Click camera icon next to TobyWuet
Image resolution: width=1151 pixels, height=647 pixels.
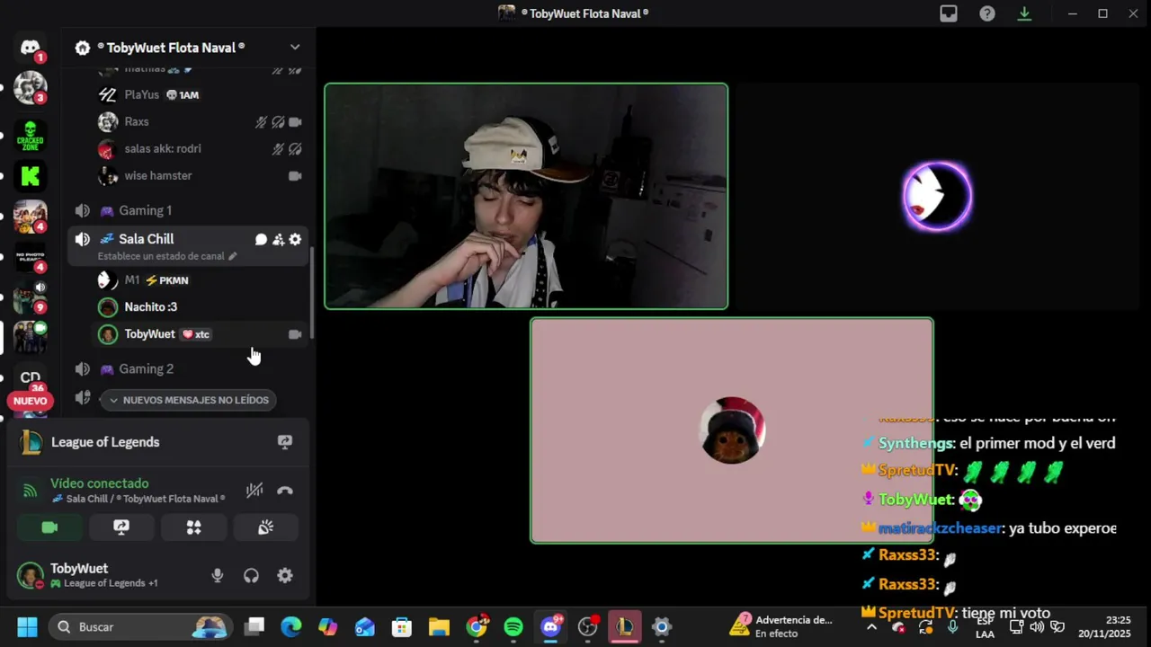pos(295,334)
